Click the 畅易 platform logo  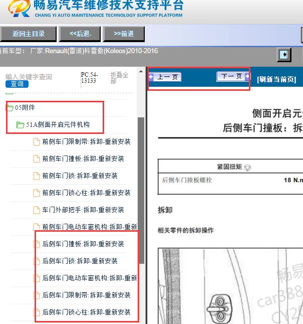coord(20,8)
